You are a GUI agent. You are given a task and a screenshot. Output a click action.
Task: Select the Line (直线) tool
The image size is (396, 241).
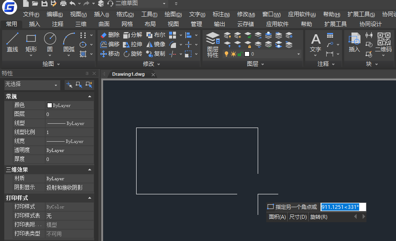pos(12,42)
